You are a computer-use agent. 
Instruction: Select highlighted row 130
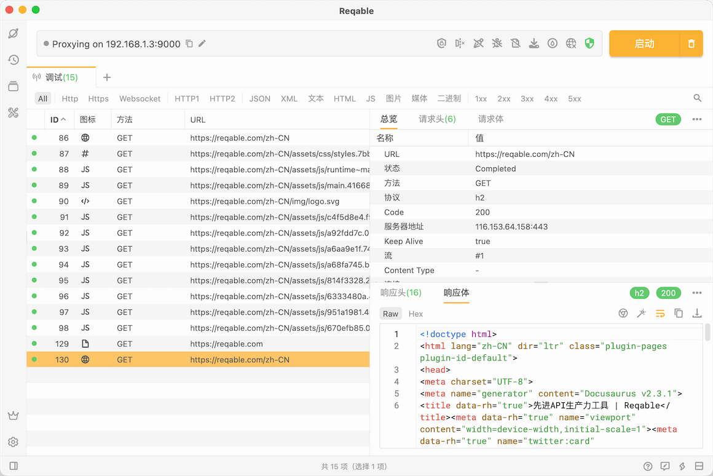tap(199, 360)
